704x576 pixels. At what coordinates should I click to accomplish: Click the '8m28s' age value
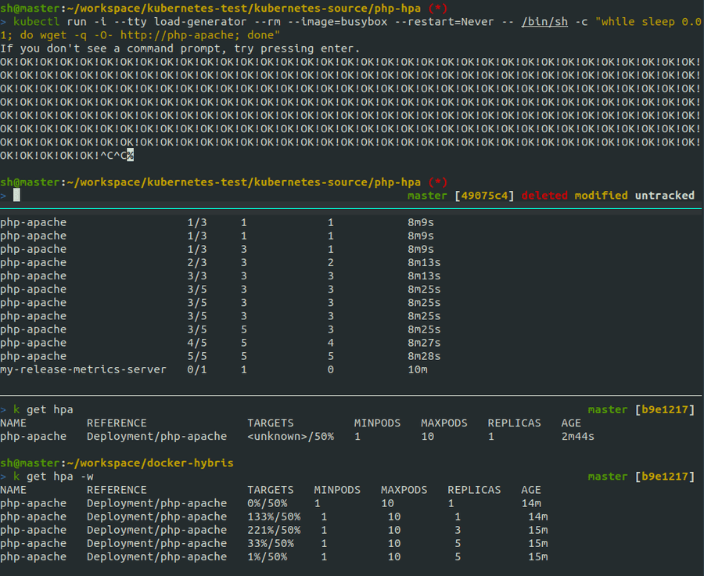[424, 357]
